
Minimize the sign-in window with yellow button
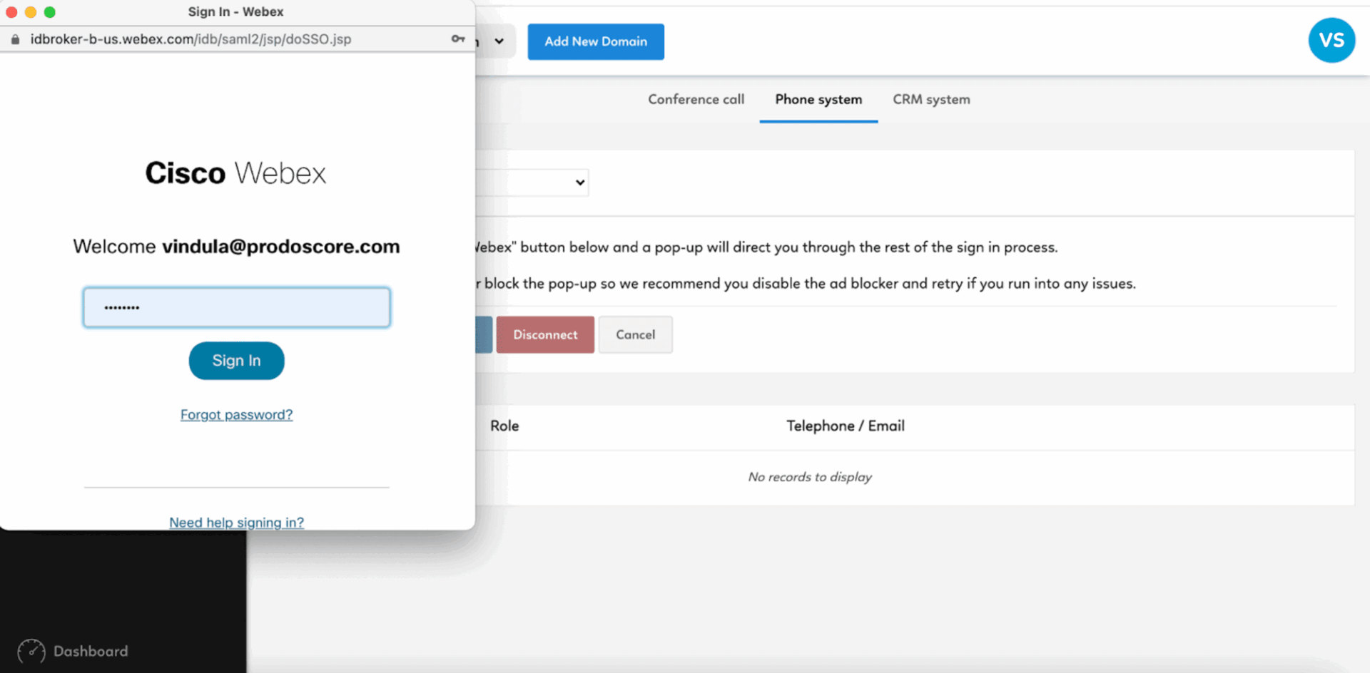tap(31, 12)
